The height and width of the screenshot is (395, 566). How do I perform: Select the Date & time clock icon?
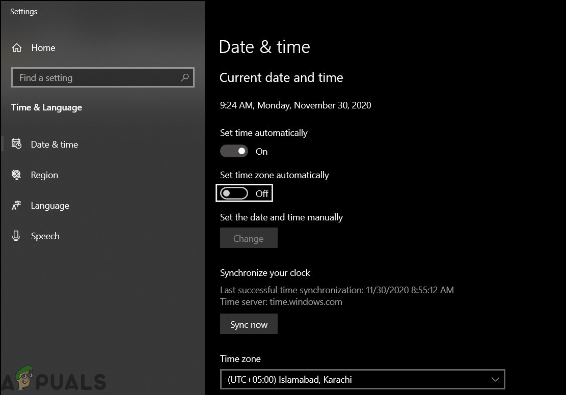tap(16, 144)
